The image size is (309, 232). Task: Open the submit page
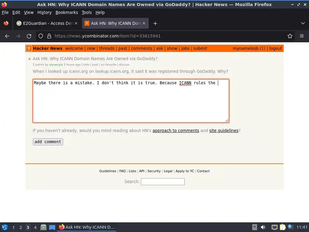[x=200, y=48]
